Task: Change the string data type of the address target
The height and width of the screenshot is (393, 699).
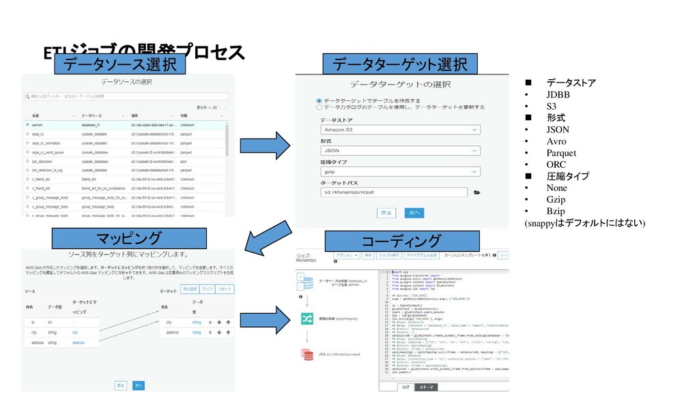Action: click(197, 332)
